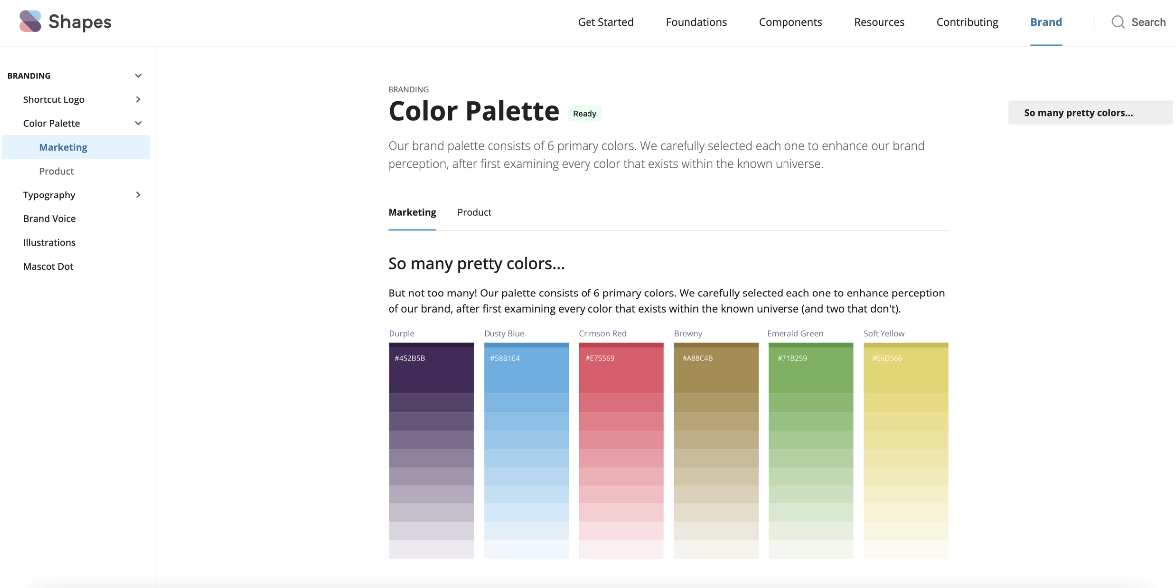Viewport: 1176px width, 588px height.
Task: Select Brand Voice in the sidebar
Action: coord(49,218)
